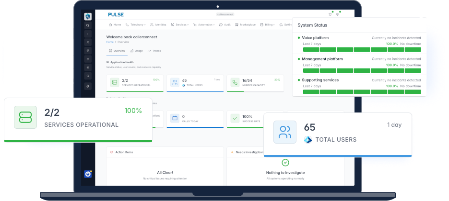
Task: Click the Action Items panel title
Action: pyautogui.click(x=124, y=152)
